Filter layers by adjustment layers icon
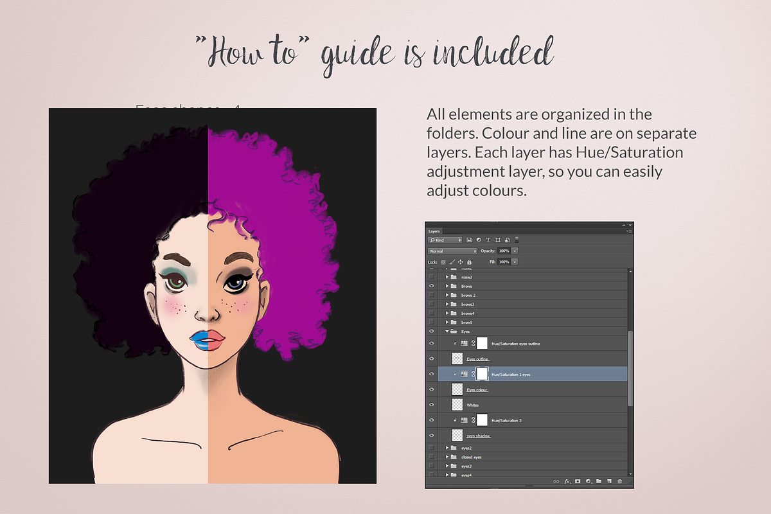771x514 pixels. [x=479, y=240]
